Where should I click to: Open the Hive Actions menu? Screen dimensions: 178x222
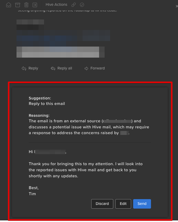pyautogui.click(x=56, y=4)
